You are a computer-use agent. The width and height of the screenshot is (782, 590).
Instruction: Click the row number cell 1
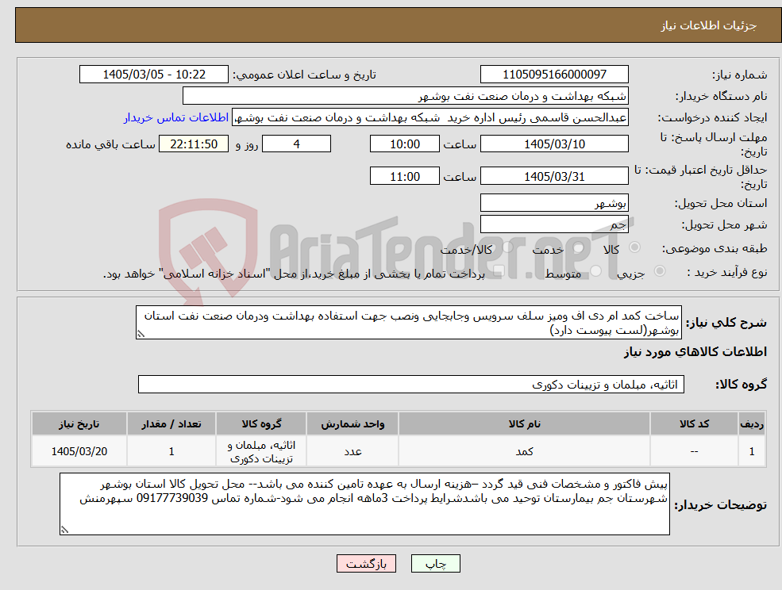click(752, 451)
